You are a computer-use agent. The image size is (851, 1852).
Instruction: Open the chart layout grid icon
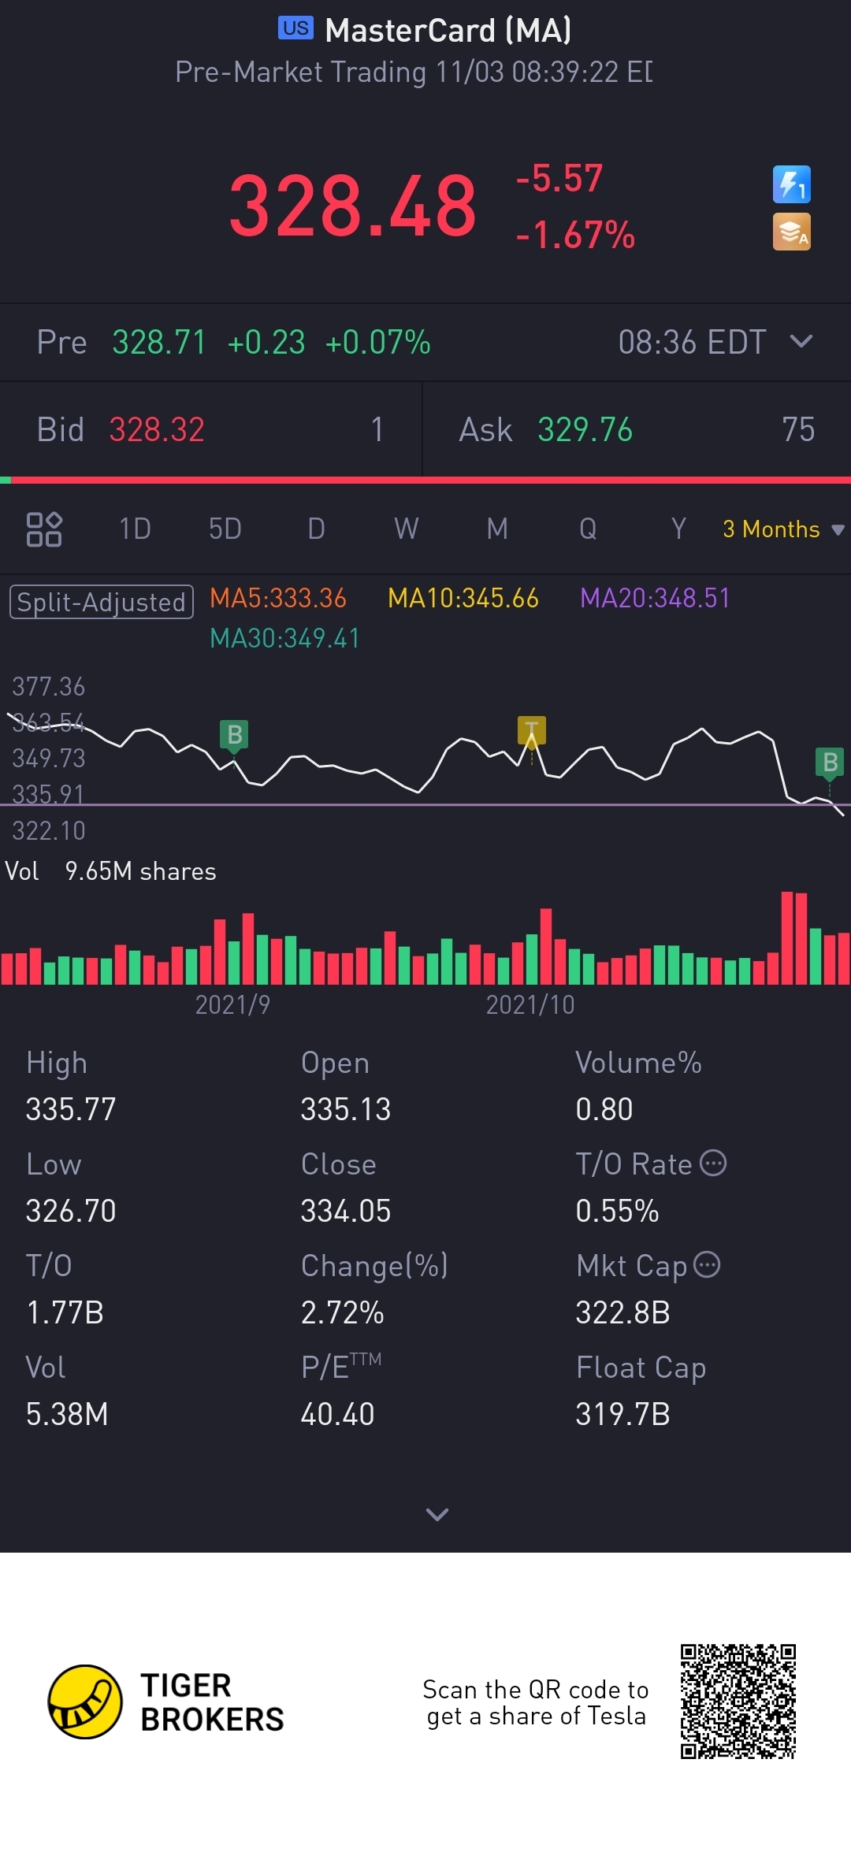[x=44, y=529]
